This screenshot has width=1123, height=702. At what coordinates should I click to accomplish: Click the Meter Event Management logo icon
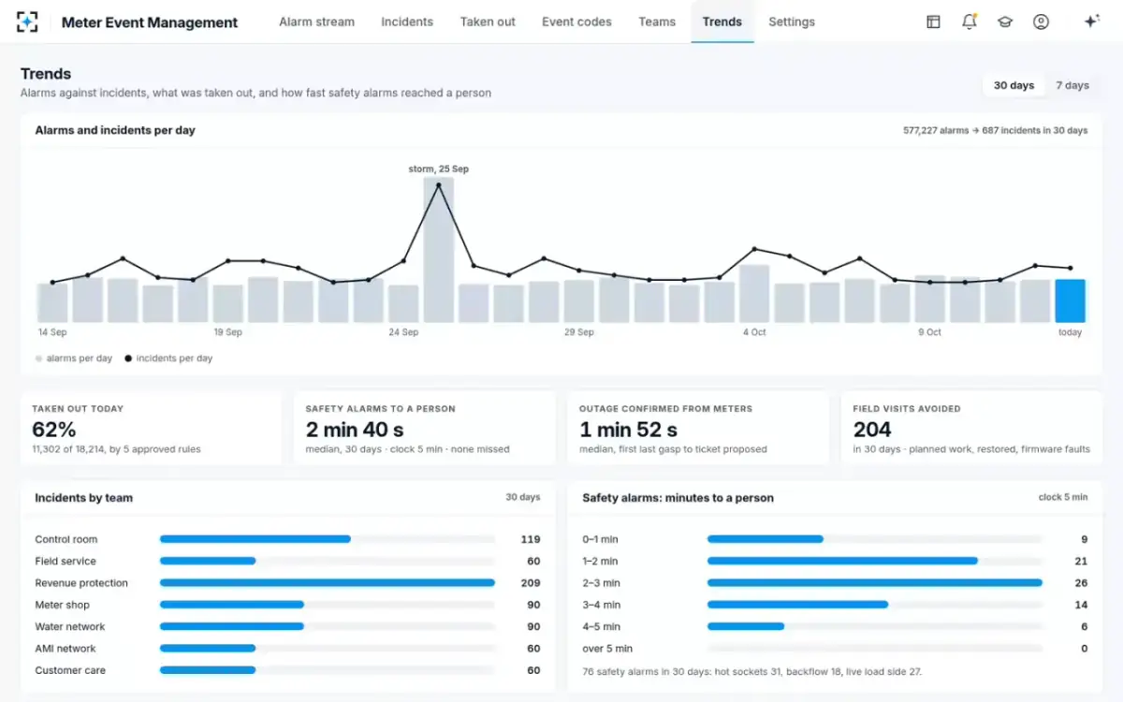click(27, 22)
